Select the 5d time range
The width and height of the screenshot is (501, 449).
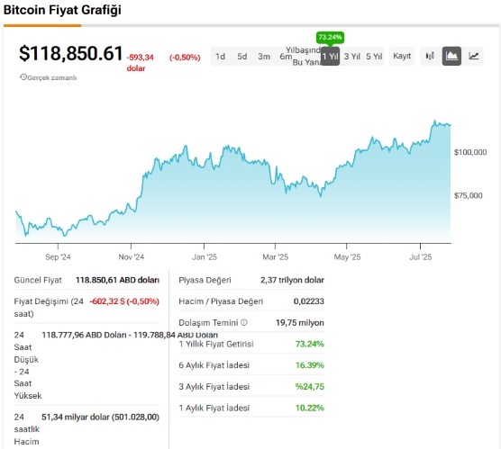tap(242, 57)
